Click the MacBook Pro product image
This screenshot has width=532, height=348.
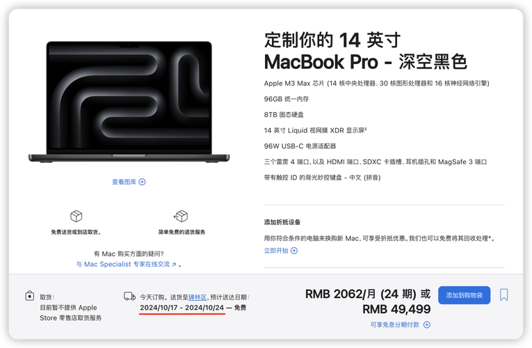(129, 102)
